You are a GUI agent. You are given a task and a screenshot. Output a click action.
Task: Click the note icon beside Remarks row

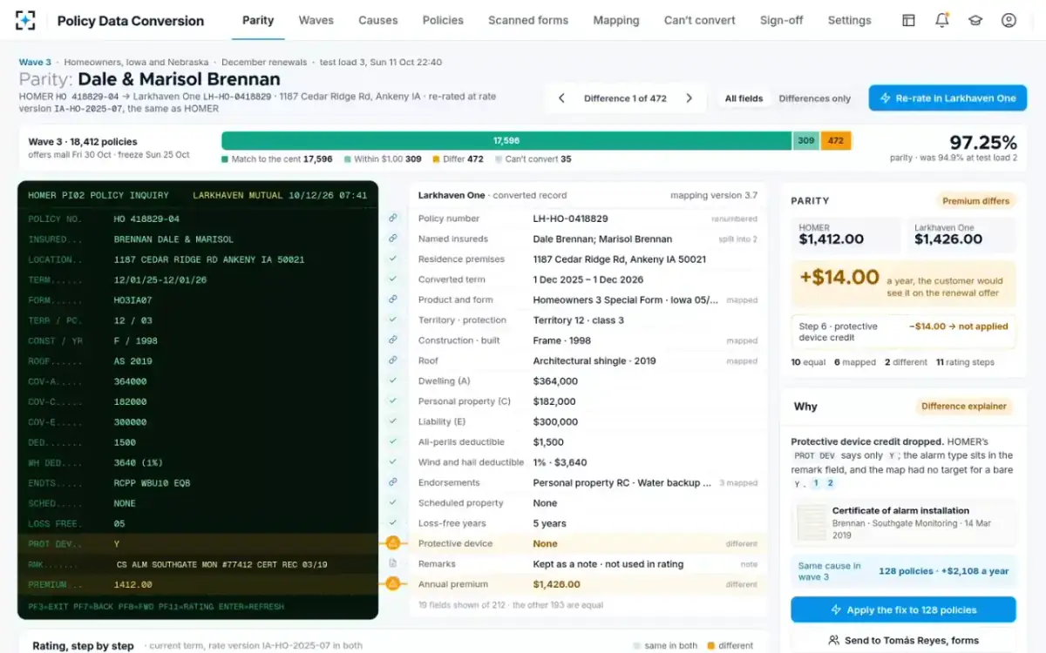click(x=392, y=564)
